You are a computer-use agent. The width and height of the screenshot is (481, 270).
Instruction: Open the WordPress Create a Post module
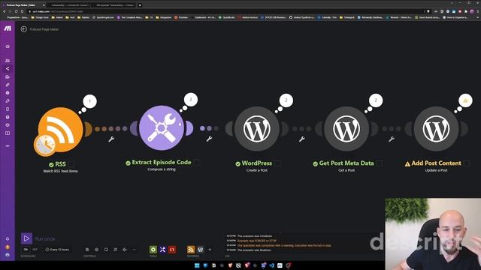coord(257,129)
